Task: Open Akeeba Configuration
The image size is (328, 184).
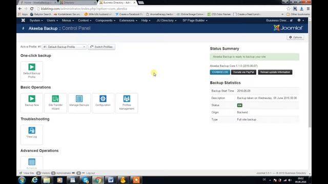Action: click(103, 103)
